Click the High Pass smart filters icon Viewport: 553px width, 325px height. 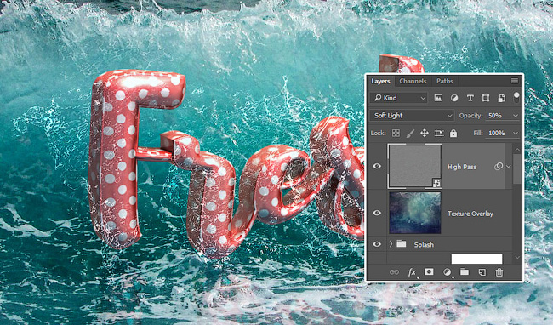pyautogui.click(x=499, y=167)
